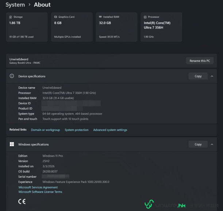The image size is (223, 211).
Task: Click the installed date 3/3/2026
Action: point(48,166)
